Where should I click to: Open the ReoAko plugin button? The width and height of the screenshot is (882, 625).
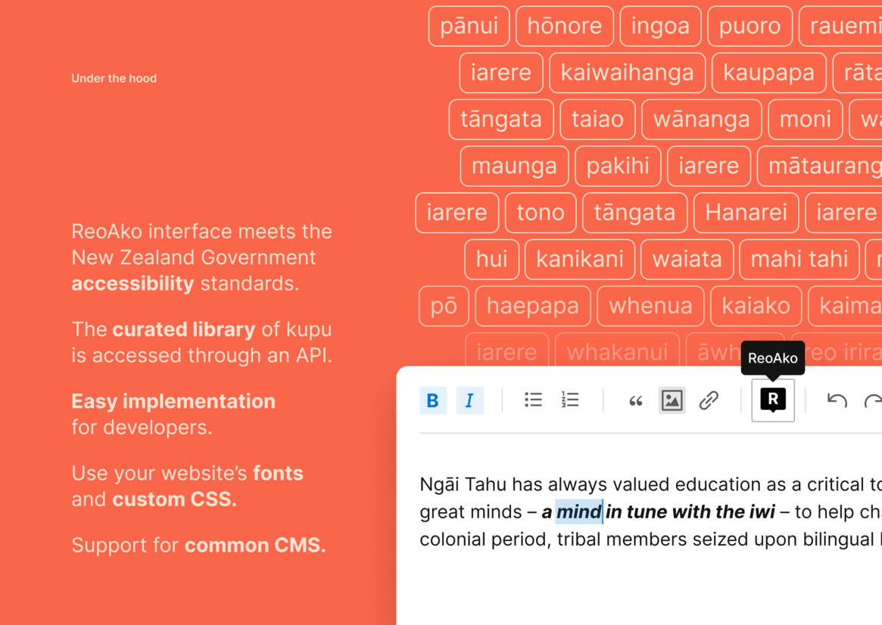[x=772, y=400]
